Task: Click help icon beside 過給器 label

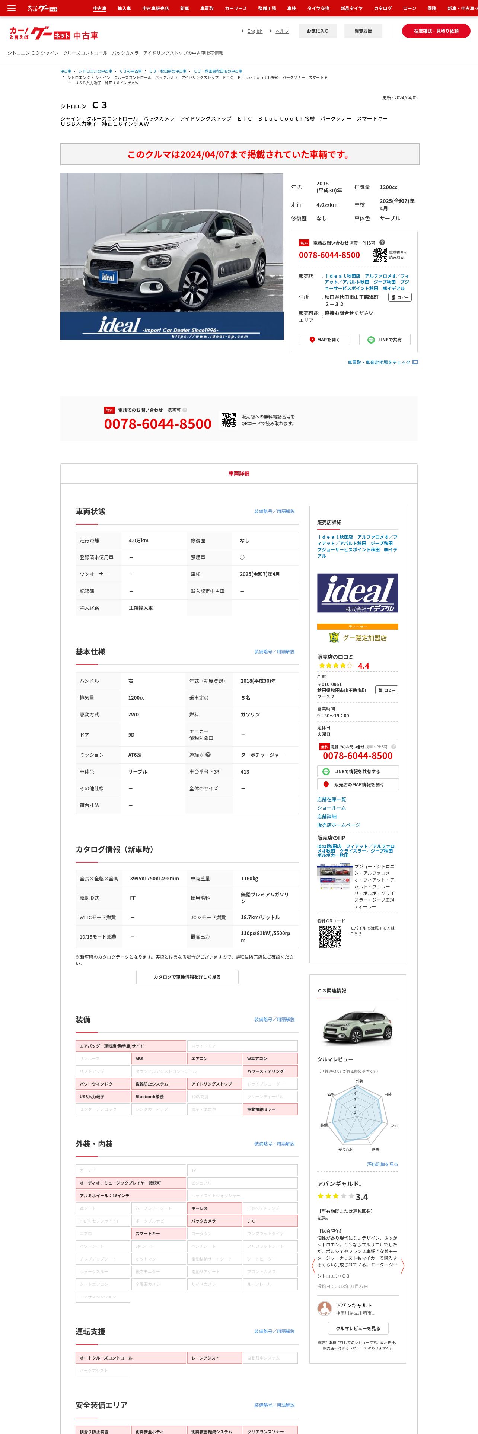Action: 208,755
